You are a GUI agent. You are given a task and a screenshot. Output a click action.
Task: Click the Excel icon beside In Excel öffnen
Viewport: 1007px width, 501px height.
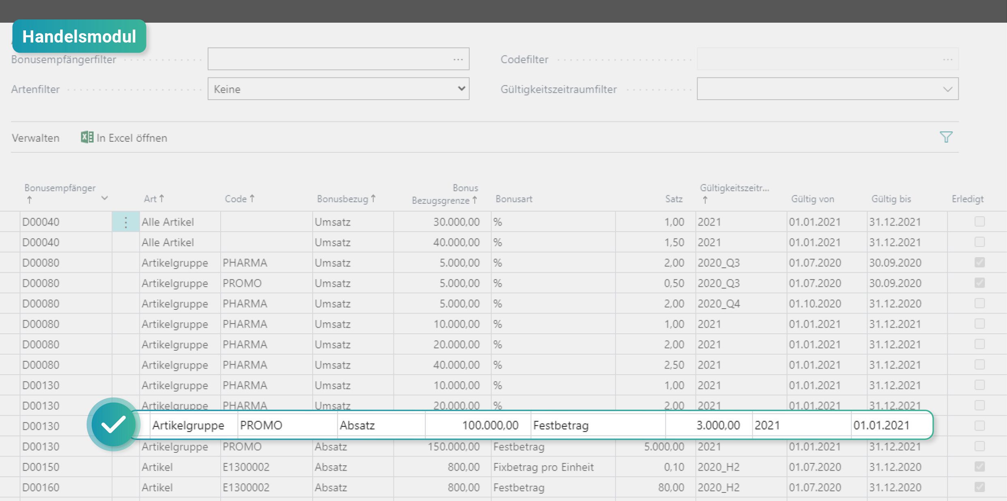(x=87, y=137)
